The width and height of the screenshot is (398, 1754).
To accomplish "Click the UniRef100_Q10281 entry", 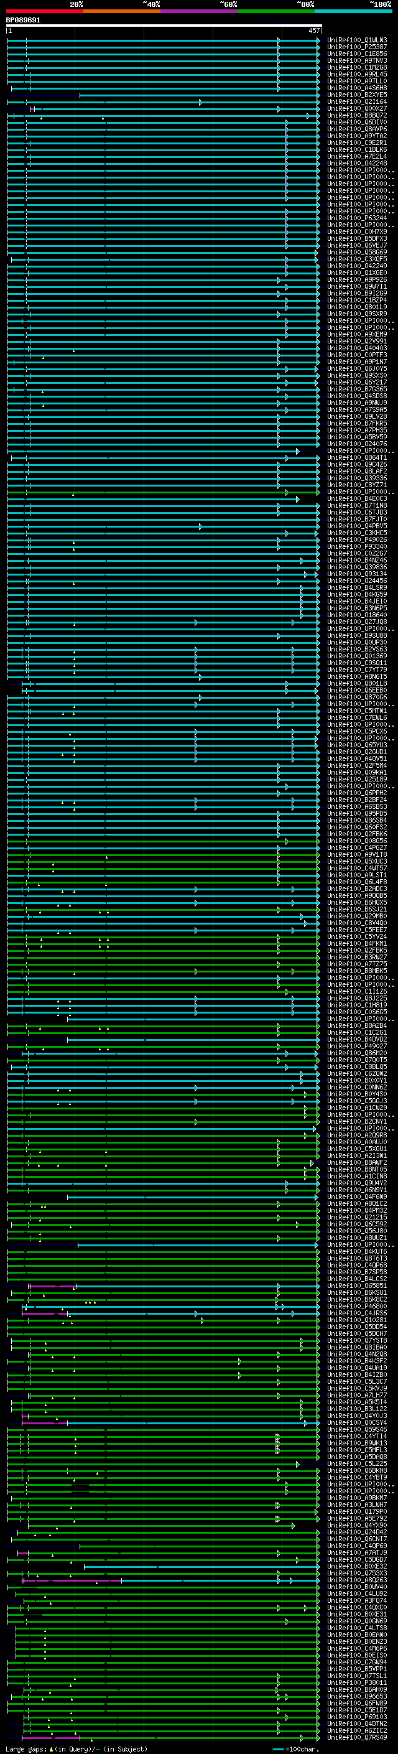I will coord(357,1320).
